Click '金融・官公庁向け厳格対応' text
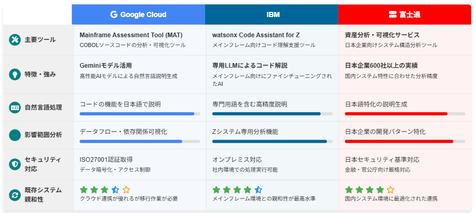The width and height of the screenshot is (476, 213). point(378,170)
